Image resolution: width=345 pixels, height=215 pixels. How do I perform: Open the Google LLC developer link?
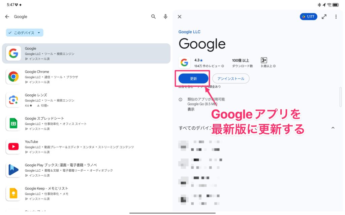(x=189, y=32)
